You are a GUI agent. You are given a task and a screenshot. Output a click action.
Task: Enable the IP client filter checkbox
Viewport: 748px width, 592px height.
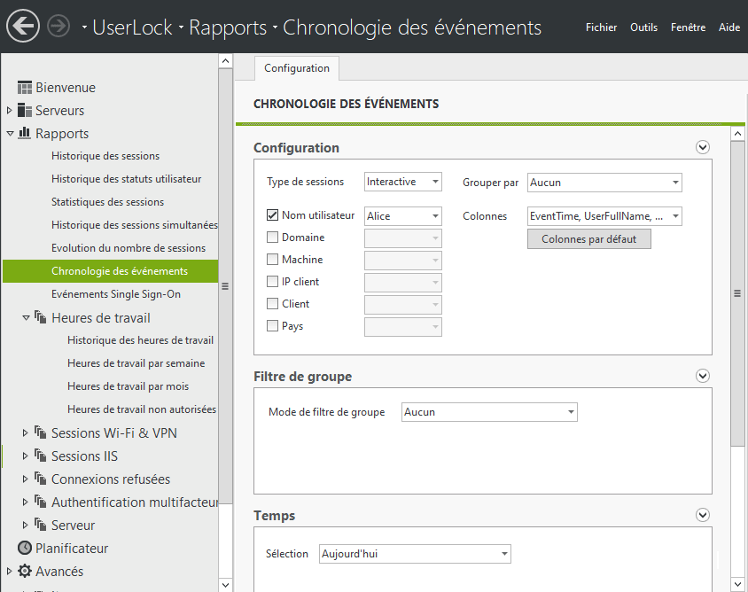pyautogui.click(x=272, y=282)
